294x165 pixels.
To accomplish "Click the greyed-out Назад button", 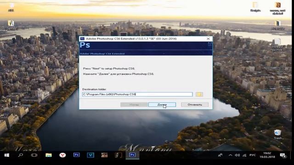I will (134, 104).
